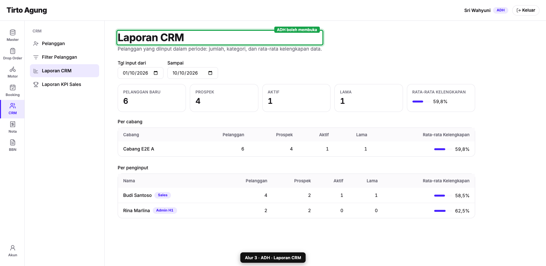
Task: Open the Booking calendar icon
Action: tap(12, 88)
